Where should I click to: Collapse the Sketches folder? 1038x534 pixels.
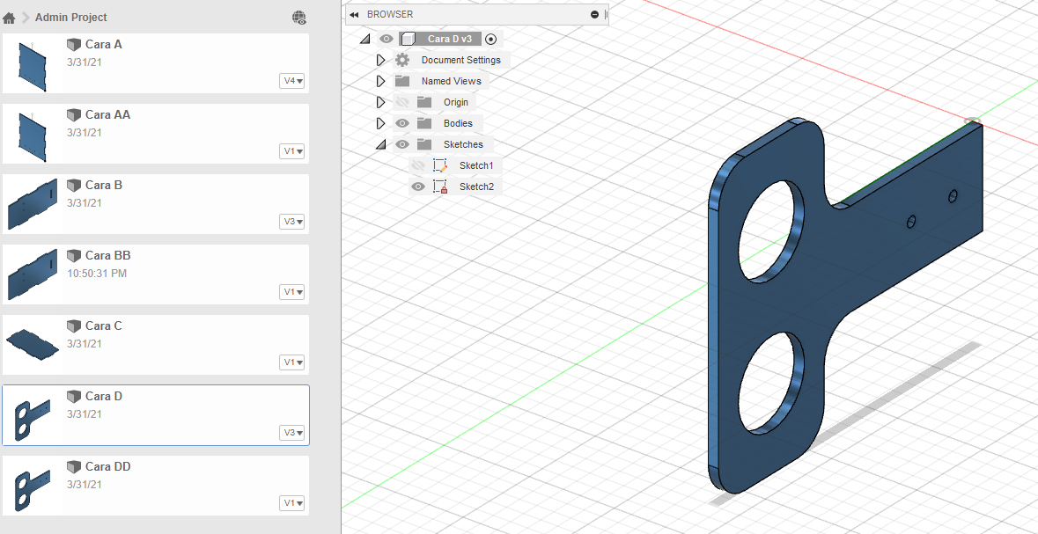coord(380,144)
